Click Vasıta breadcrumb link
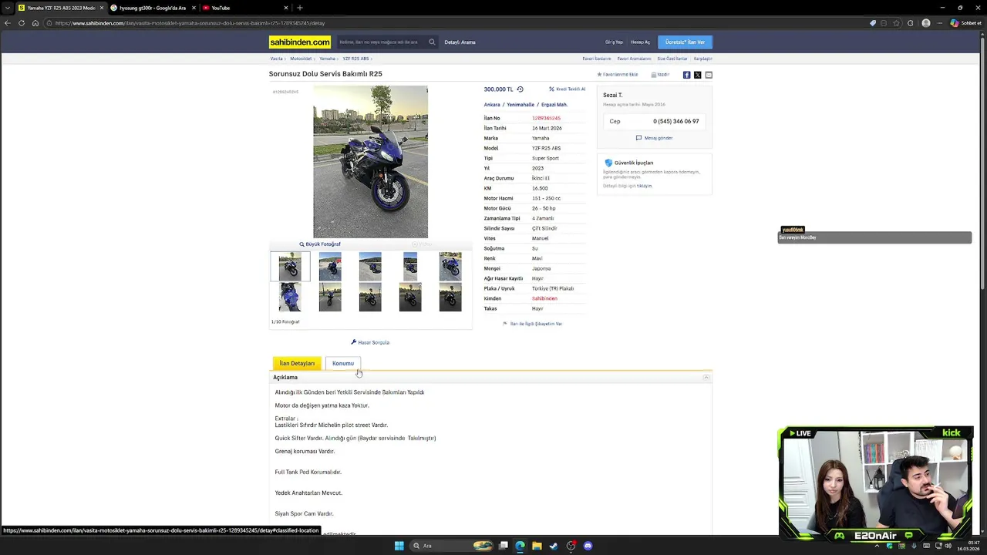Screen dimensions: 987x555 coord(276,59)
